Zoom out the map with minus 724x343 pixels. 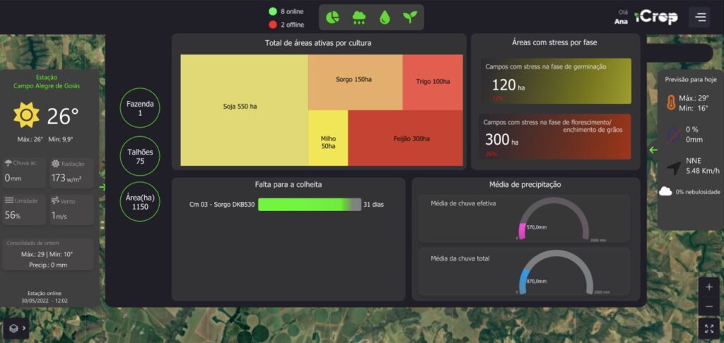coord(709,307)
